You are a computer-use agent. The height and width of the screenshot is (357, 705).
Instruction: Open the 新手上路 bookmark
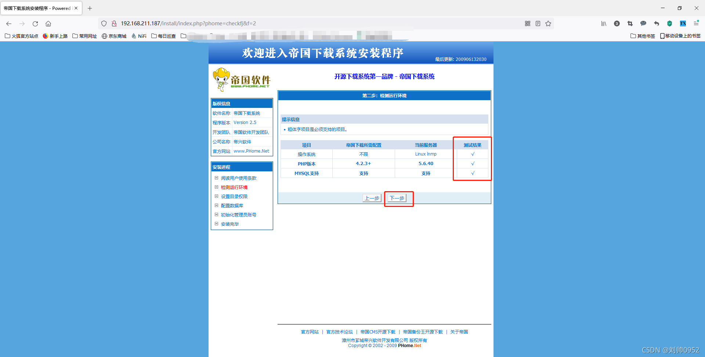(x=55, y=36)
